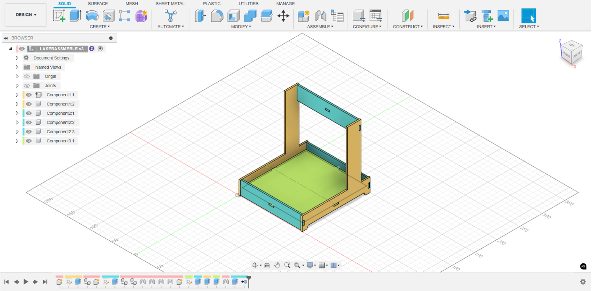Switch to the PLASTIC tab
592x291 pixels.
212,4
